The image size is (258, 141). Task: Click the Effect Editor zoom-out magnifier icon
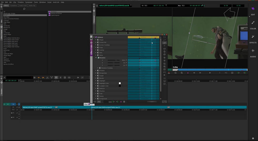pos(164,64)
